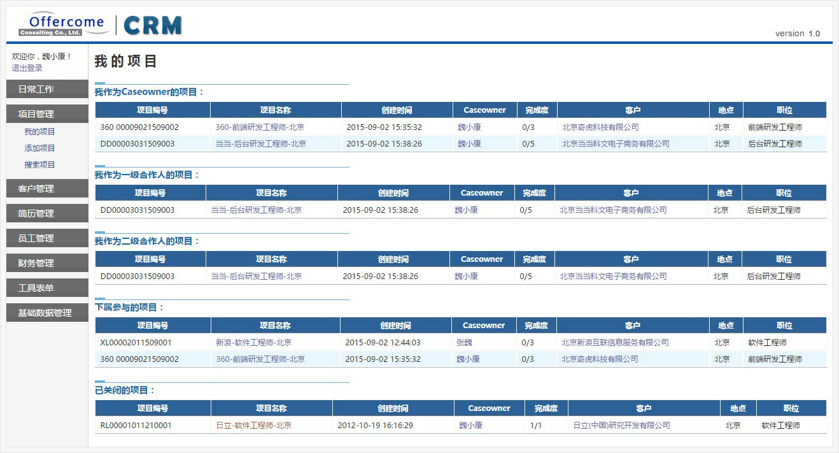Log out via 退出登录 link
Viewport: 839px width, 453px height.
point(27,68)
